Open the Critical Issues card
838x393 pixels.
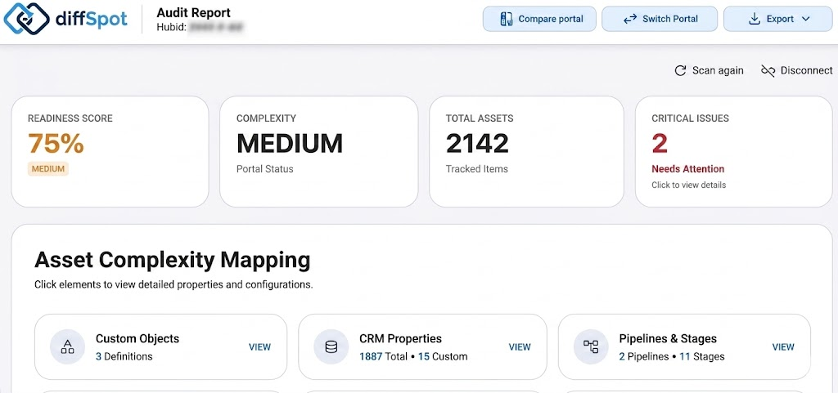733,151
